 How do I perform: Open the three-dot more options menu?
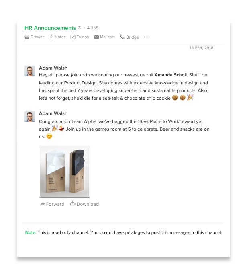[x=146, y=37]
